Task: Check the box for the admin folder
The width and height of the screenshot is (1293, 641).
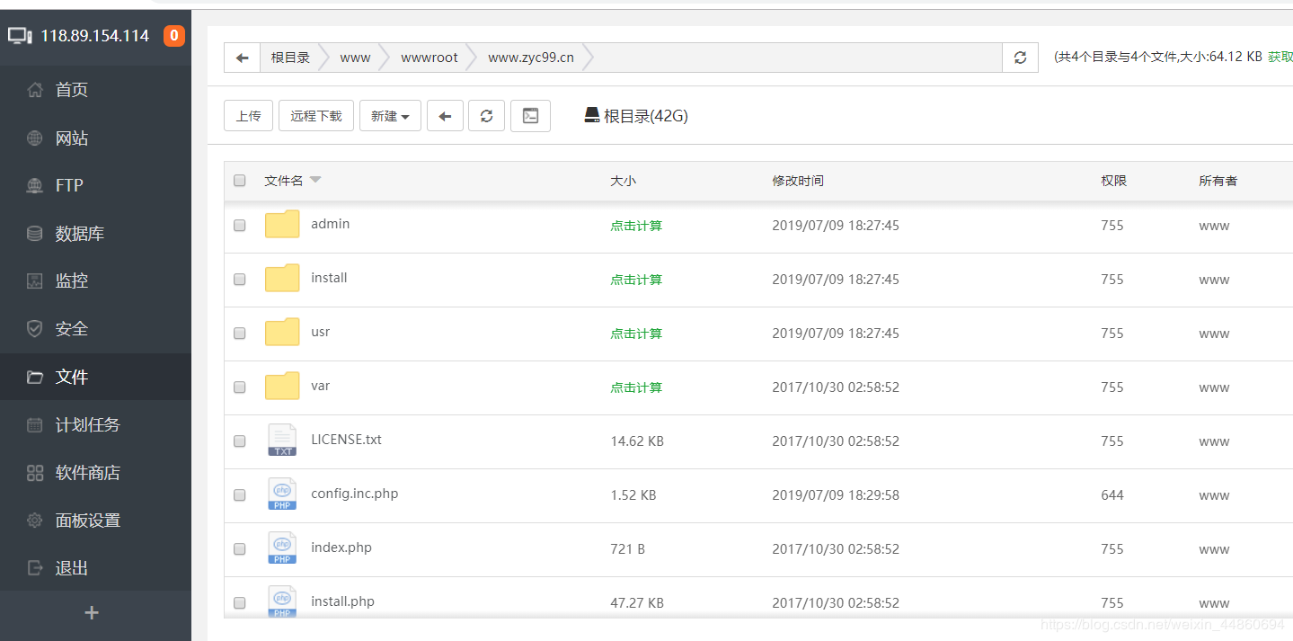Action: (x=240, y=226)
